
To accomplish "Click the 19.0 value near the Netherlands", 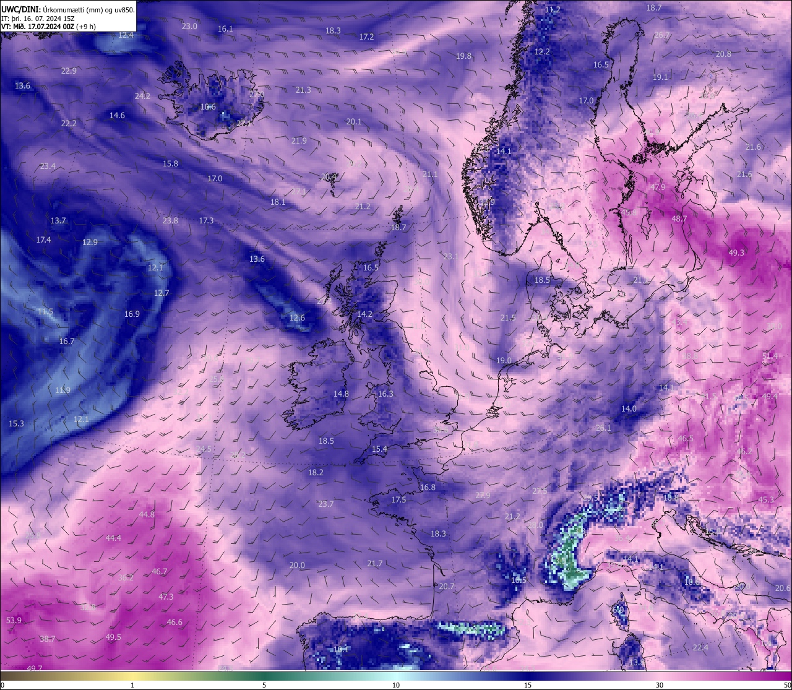I will pyautogui.click(x=504, y=360).
